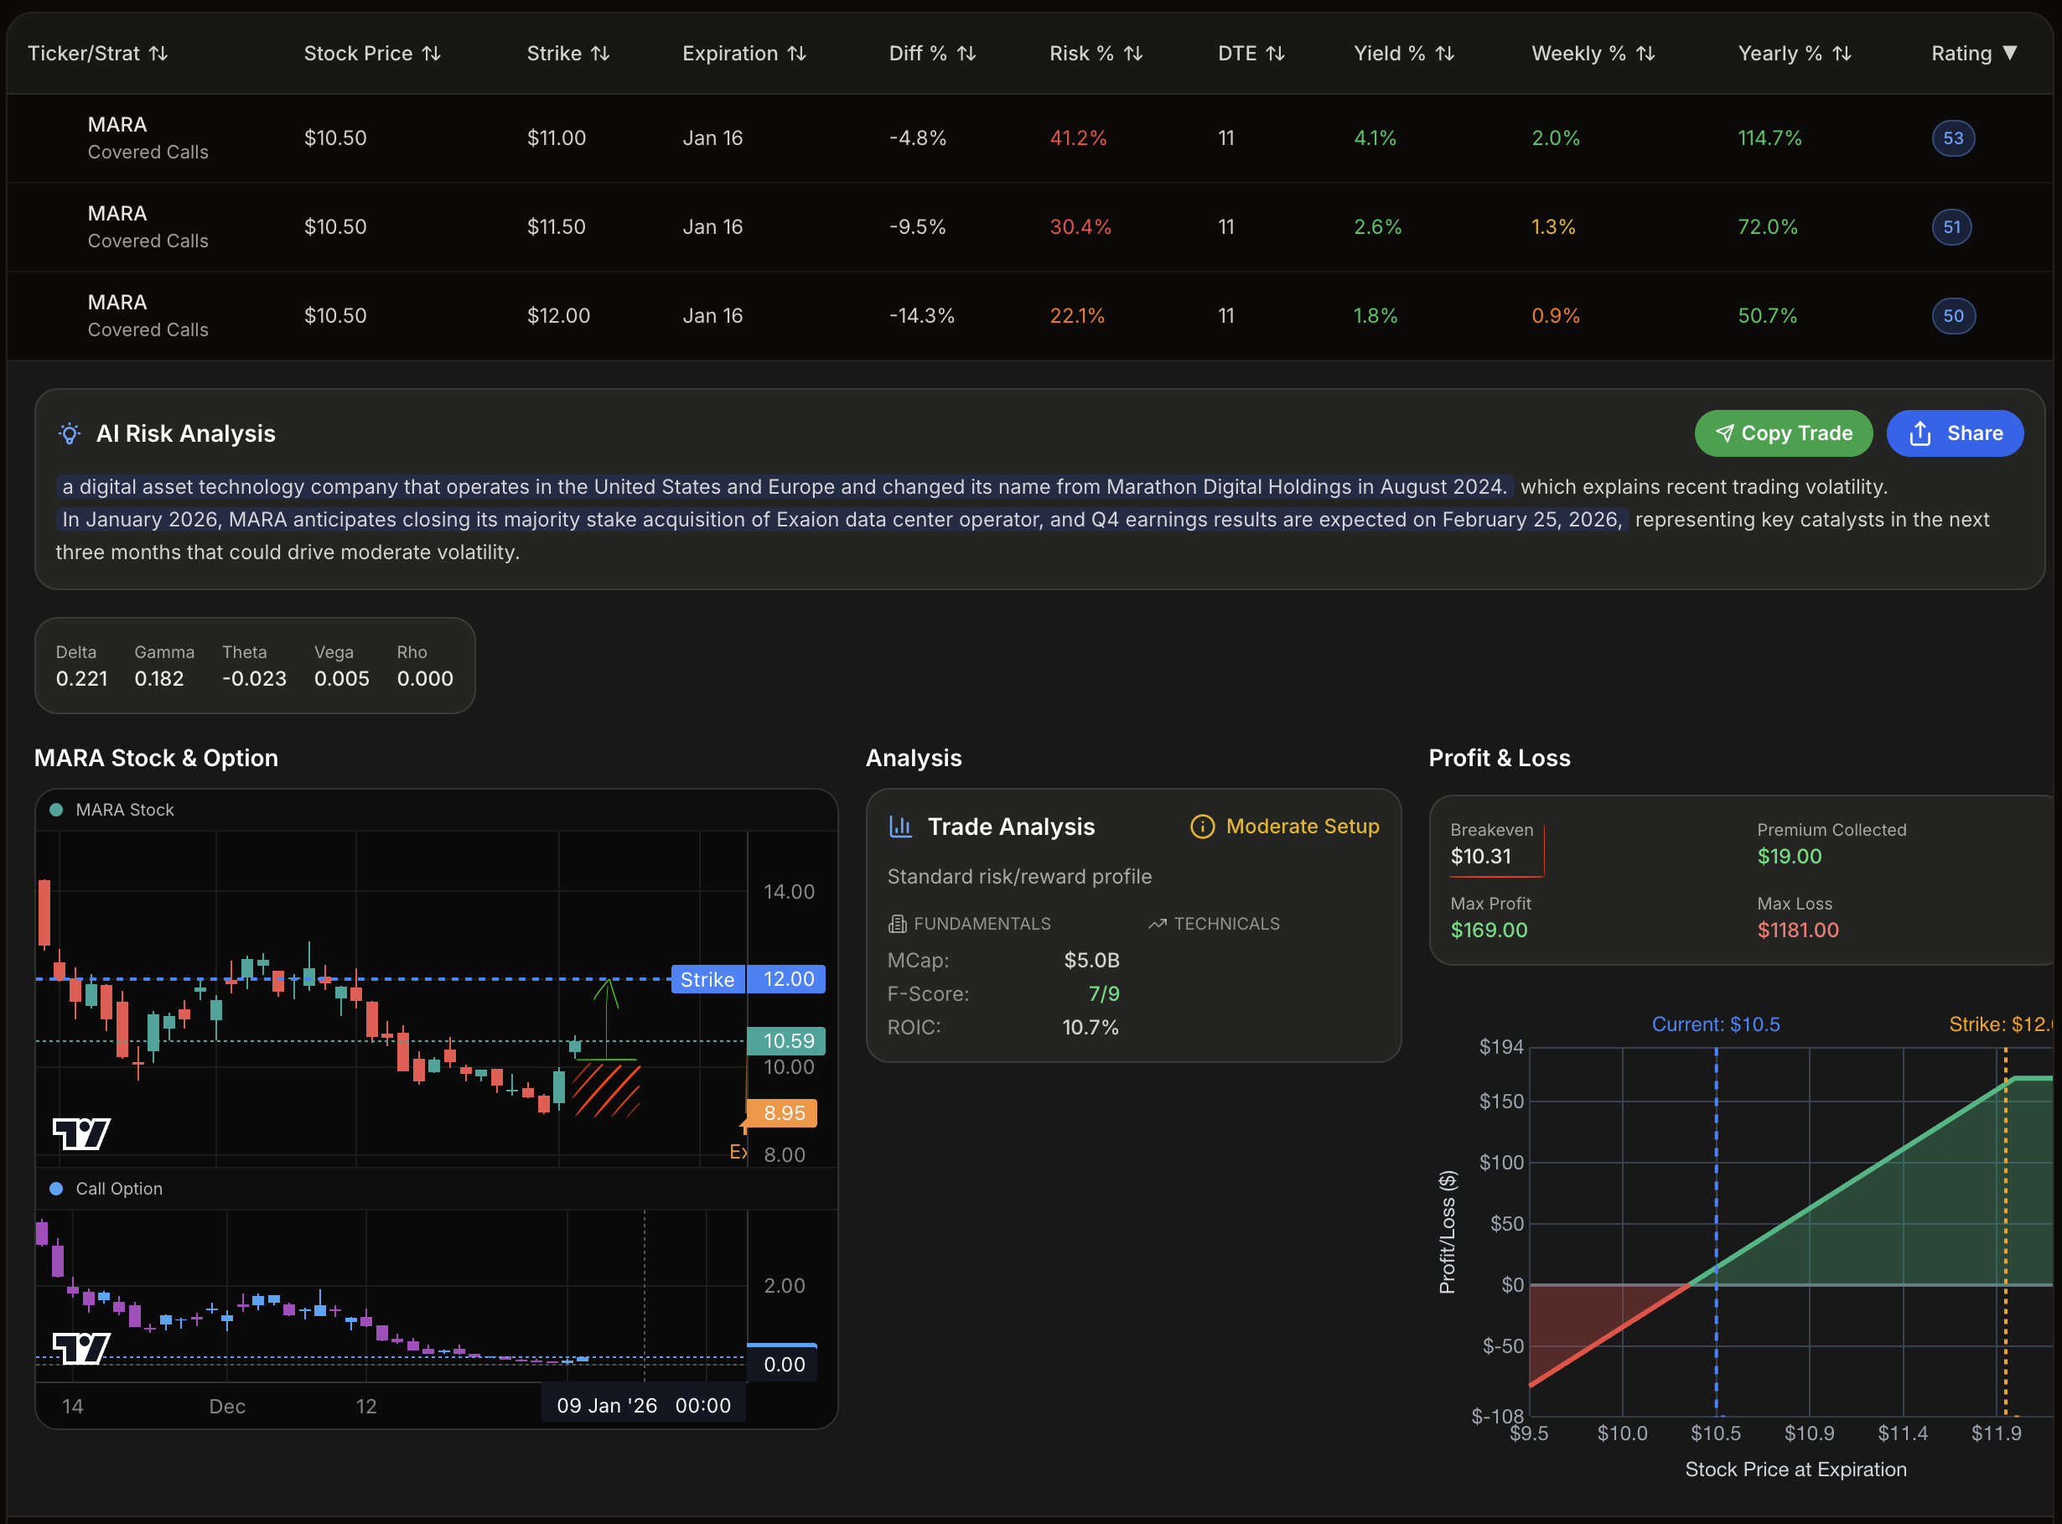Image resolution: width=2062 pixels, height=1524 pixels.
Task: Click the Moderate Setup info icon
Action: coord(1203,827)
